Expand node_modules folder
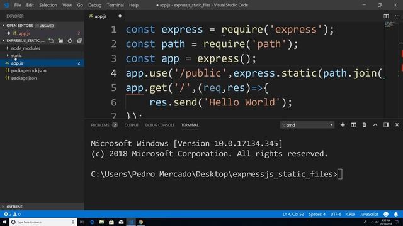Image resolution: width=403 pixels, height=226 pixels. click(x=25, y=48)
